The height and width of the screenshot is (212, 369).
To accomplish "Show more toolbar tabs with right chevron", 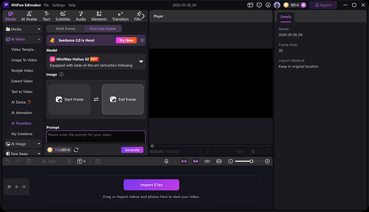I will (x=143, y=16).
